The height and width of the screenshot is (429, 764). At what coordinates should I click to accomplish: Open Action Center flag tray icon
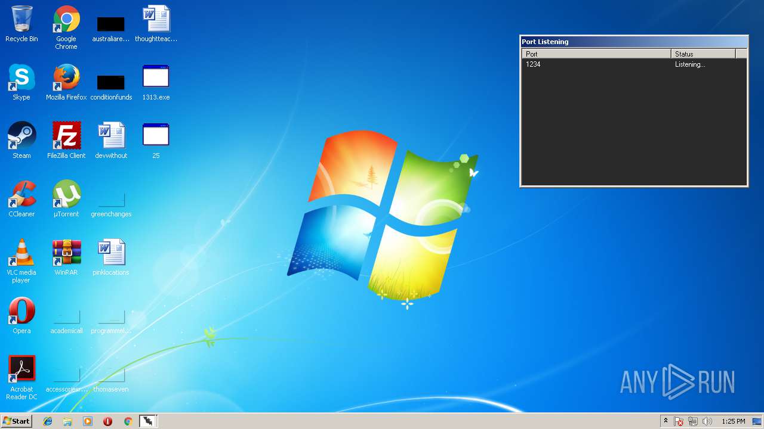point(679,421)
